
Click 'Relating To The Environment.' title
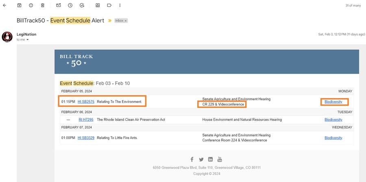(x=119, y=101)
